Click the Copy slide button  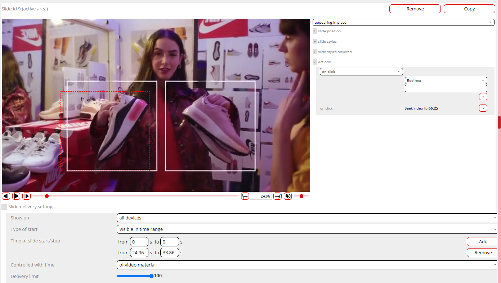pyautogui.click(x=469, y=9)
